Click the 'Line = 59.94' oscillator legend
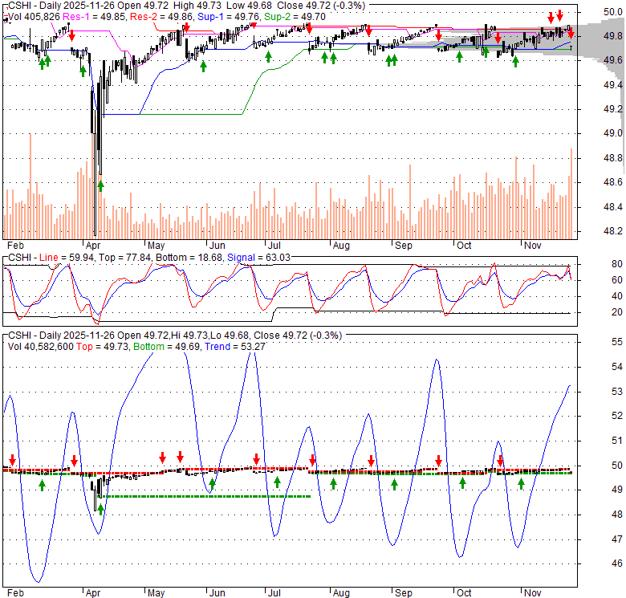 pos(67,258)
